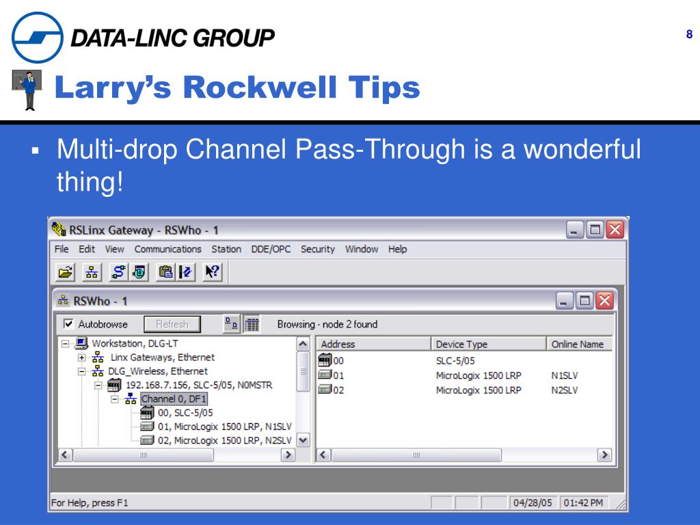
Task: Open the DDE/OPC menu
Action: pyautogui.click(x=271, y=249)
